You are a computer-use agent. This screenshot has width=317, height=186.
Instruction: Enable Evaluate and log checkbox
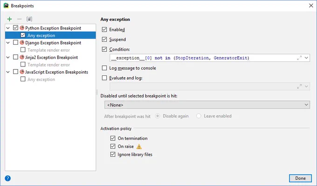(104, 78)
